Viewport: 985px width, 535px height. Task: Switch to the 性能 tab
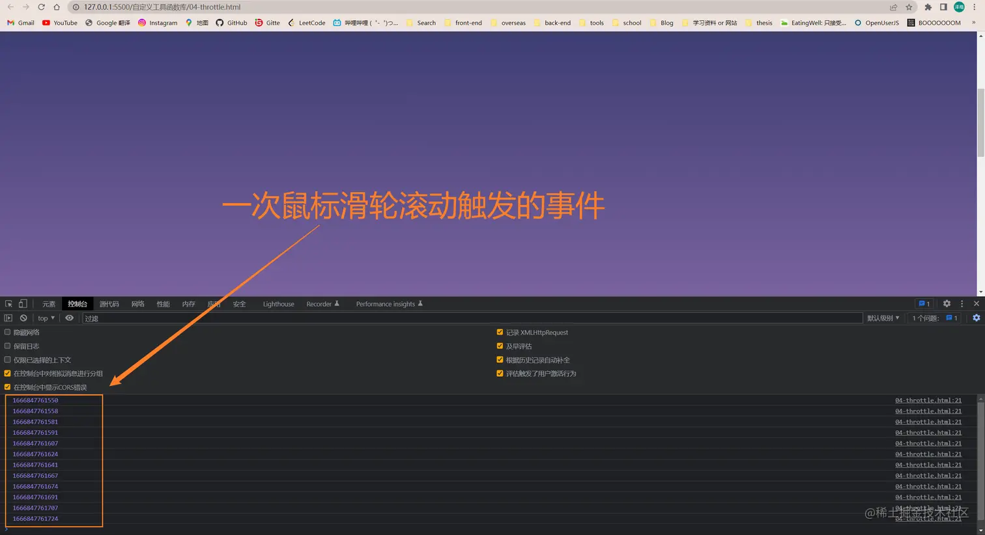(163, 304)
